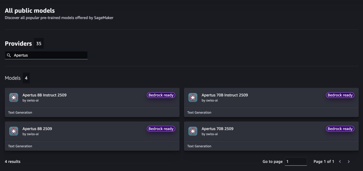
Task: Click the Apertus 70B 2509 model icon
Action: [x=193, y=131]
